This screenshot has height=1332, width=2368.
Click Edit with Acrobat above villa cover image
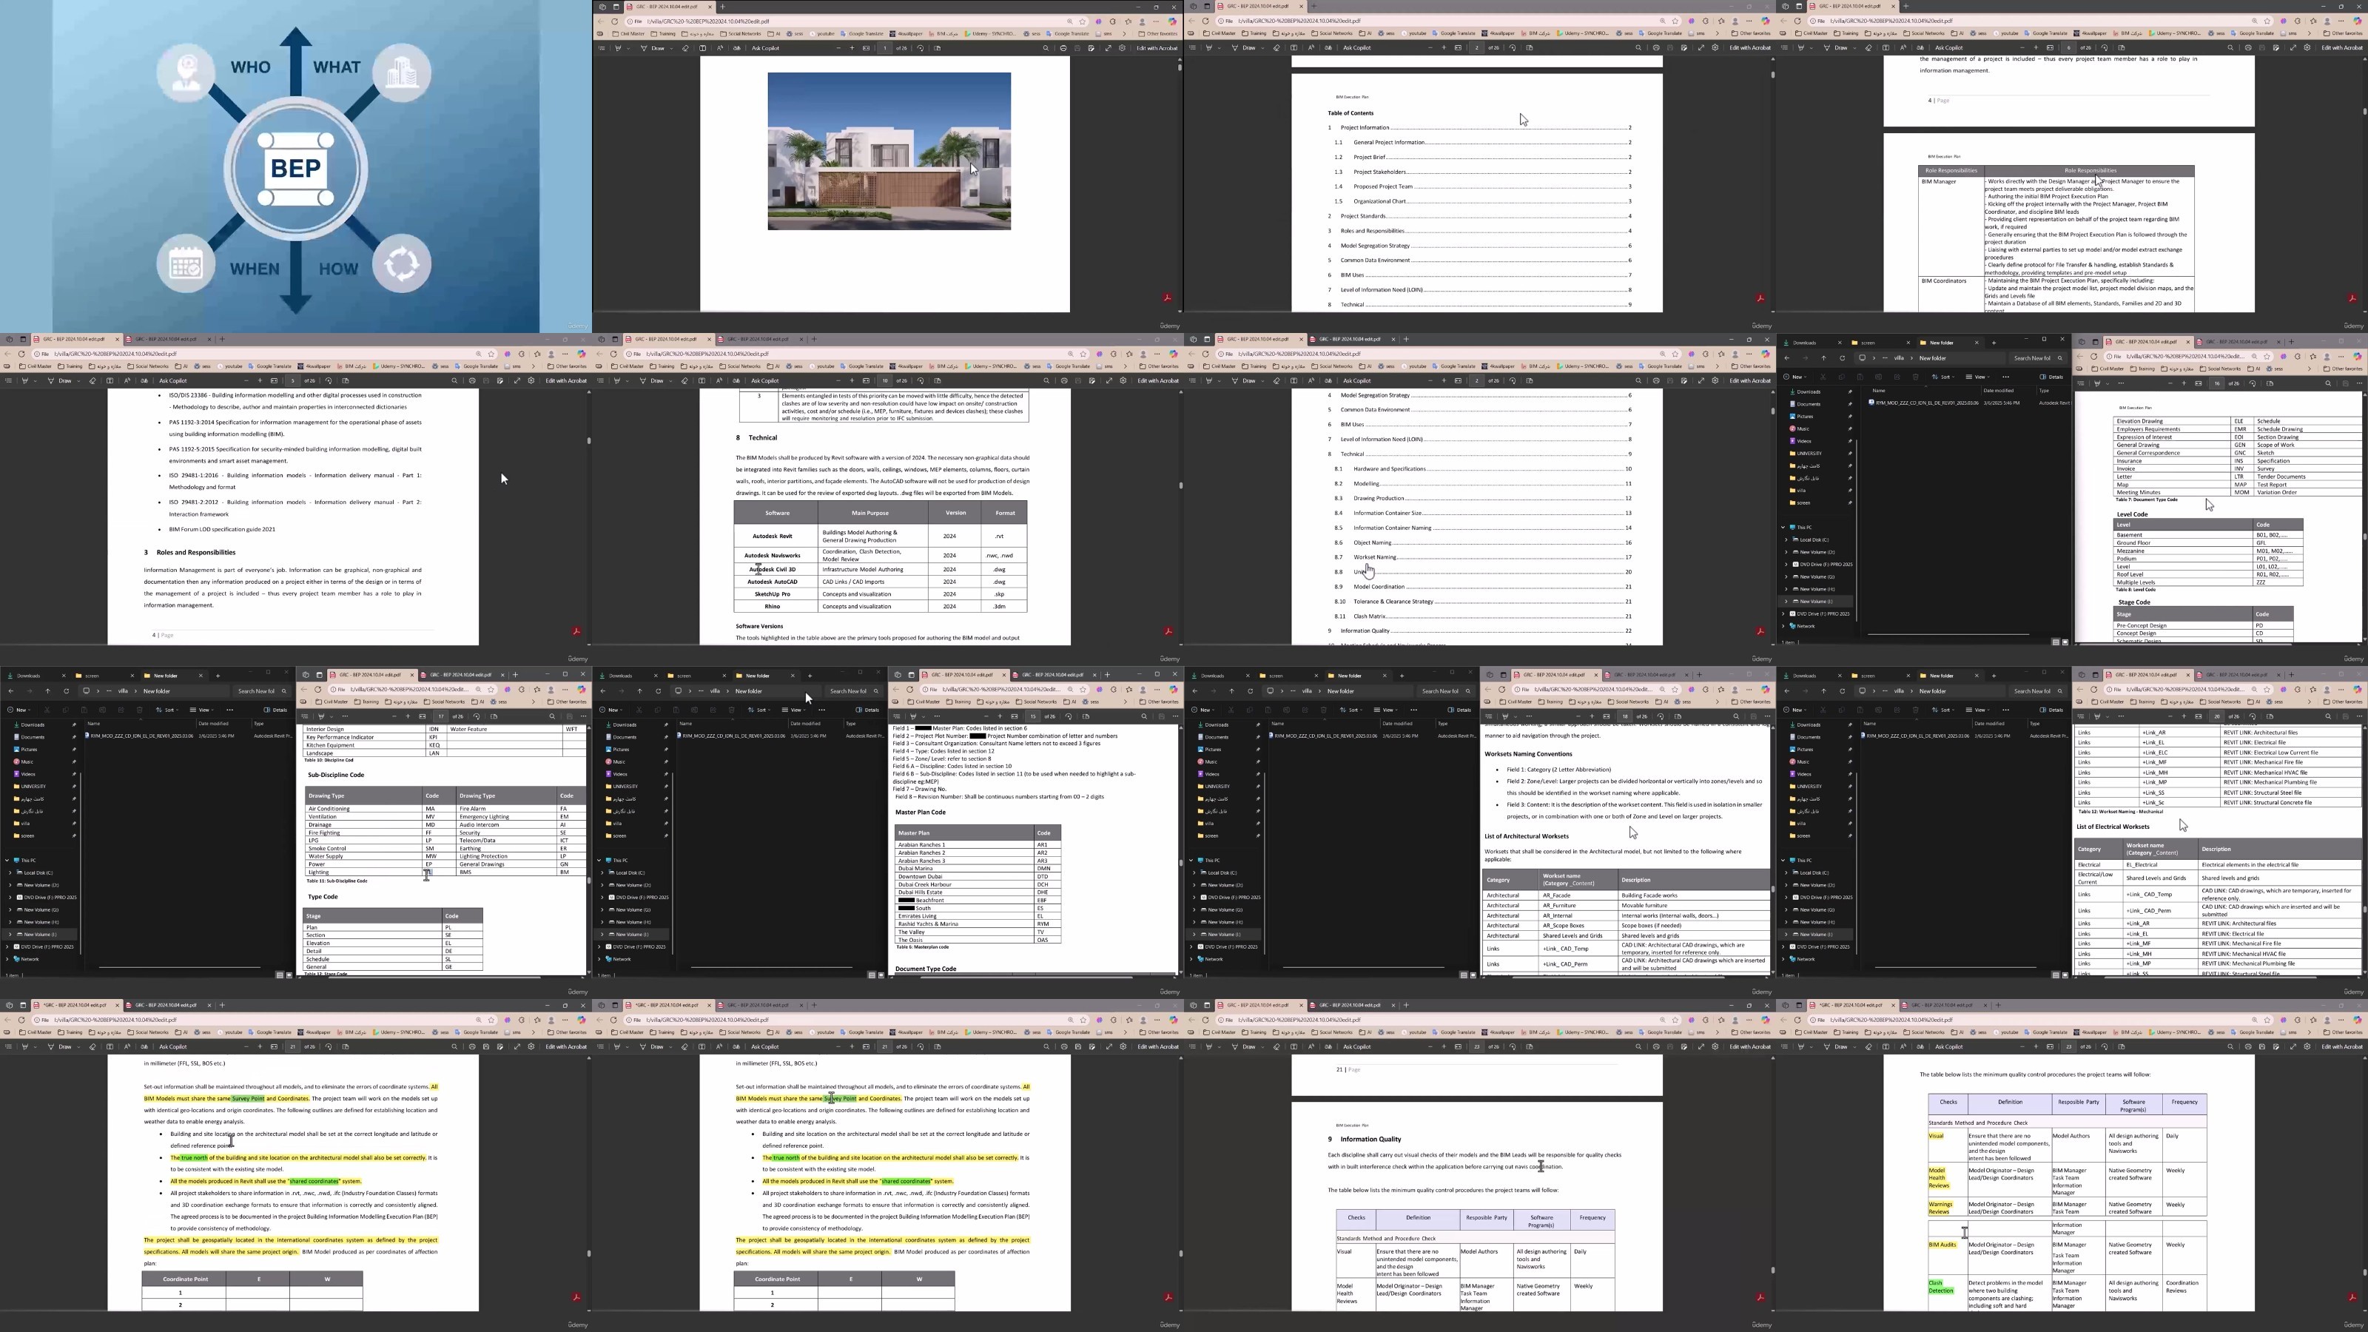[1157, 48]
